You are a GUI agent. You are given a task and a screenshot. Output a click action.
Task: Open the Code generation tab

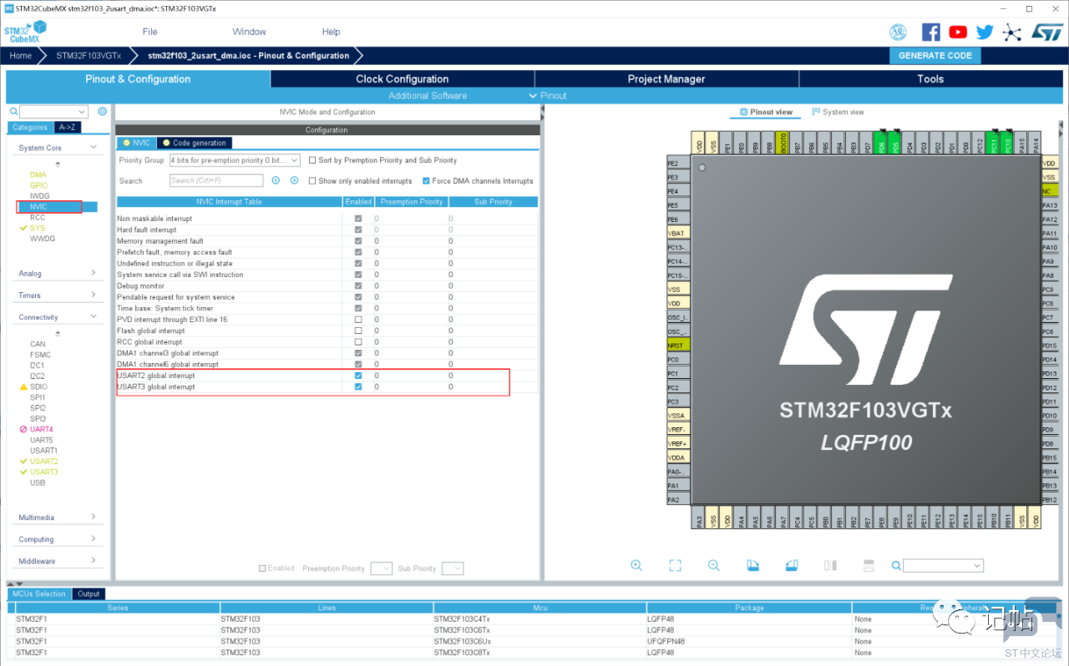point(194,143)
